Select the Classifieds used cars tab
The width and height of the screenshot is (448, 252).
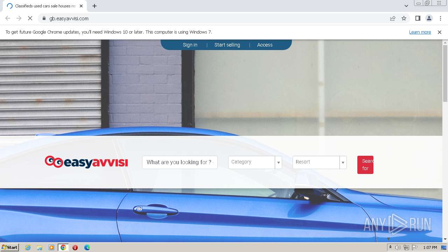pos(45,6)
